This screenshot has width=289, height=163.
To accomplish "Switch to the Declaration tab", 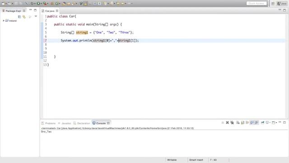I will [x=82, y=123].
